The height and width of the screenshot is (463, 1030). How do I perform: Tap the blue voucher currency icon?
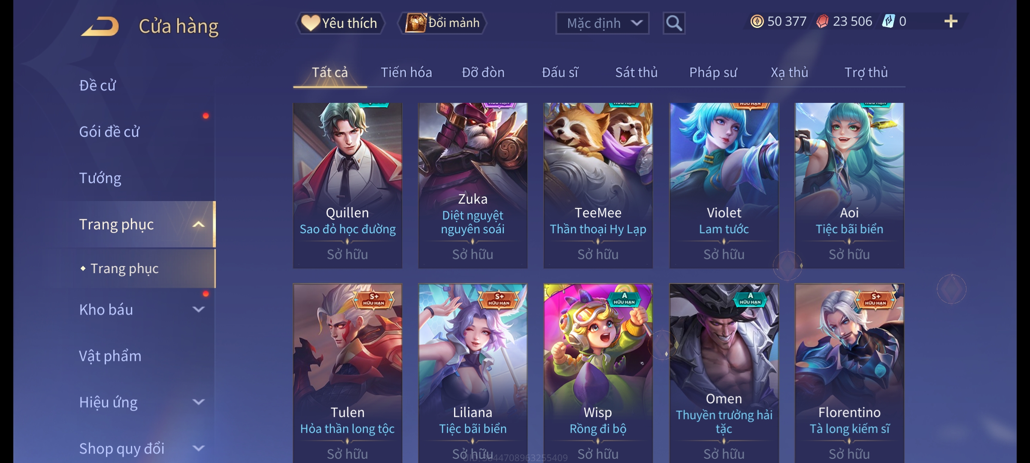pyautogui.click(x=888, y=21)
